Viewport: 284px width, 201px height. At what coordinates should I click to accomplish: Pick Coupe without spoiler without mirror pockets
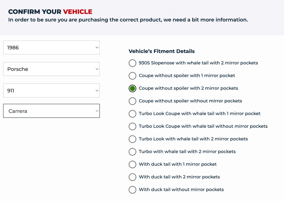coord(133,101)
